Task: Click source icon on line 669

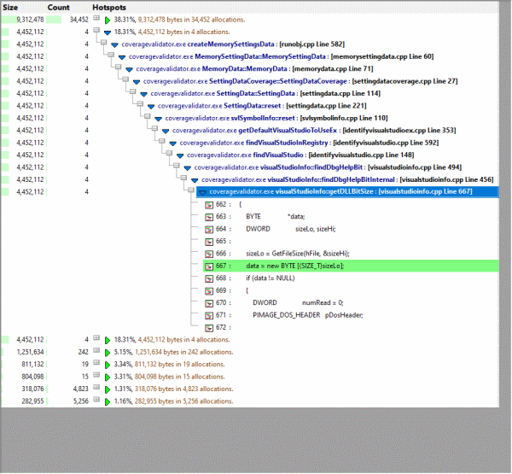Action: tap(209, 291)
